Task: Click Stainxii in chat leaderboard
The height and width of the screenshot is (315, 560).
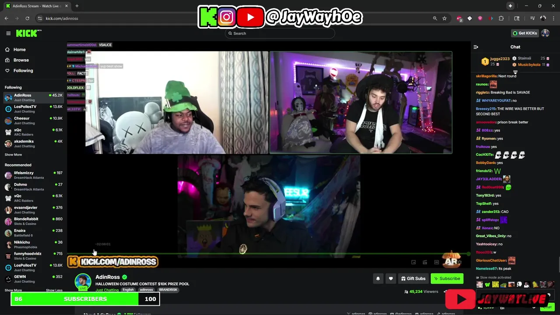Action: 524,58
